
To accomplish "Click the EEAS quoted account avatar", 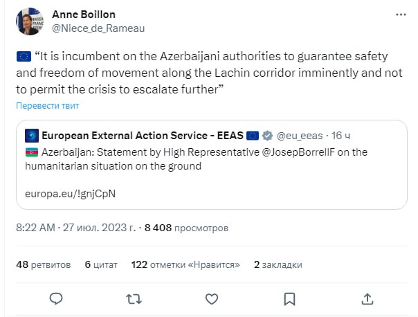I will pyautogui.click(x=31, y=134).
